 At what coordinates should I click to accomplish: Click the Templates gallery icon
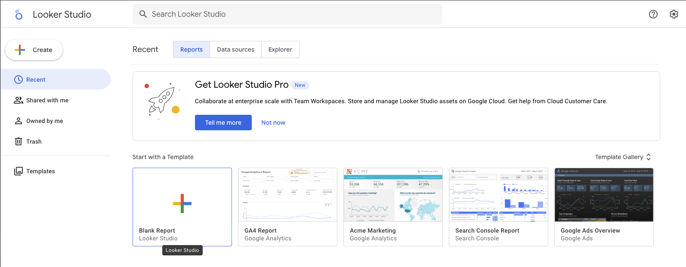(19, 171)
